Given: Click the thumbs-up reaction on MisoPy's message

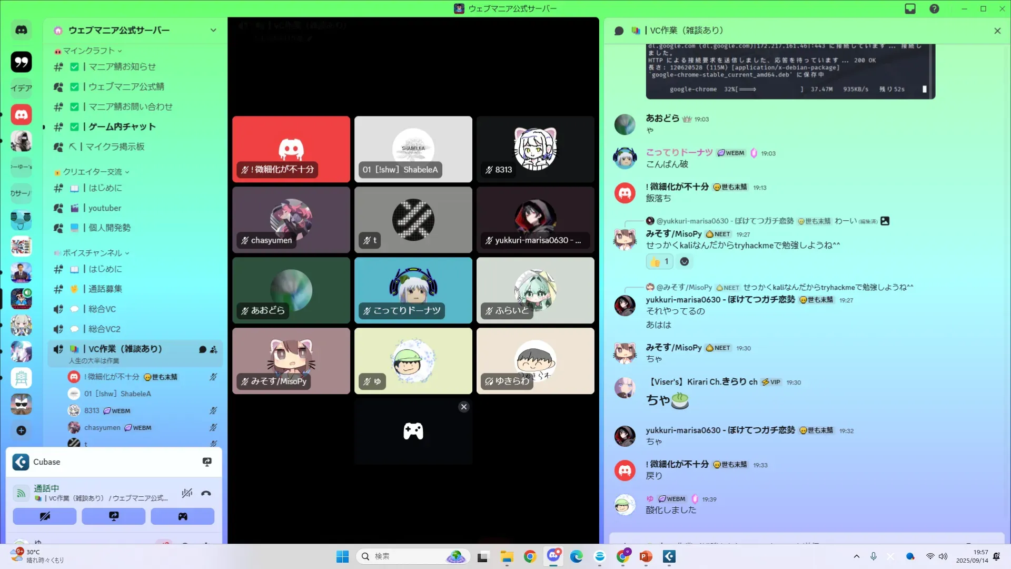Looking at the screenshot, I should [x=659, y=261].
